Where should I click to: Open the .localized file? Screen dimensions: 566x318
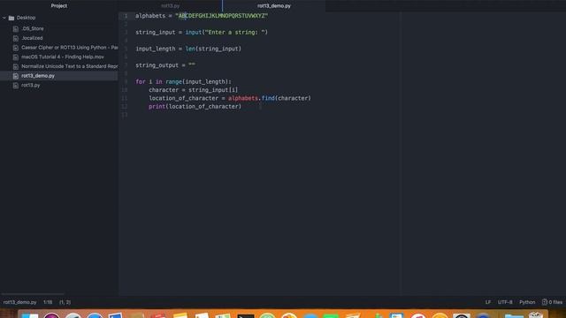(x=32, y=38)
